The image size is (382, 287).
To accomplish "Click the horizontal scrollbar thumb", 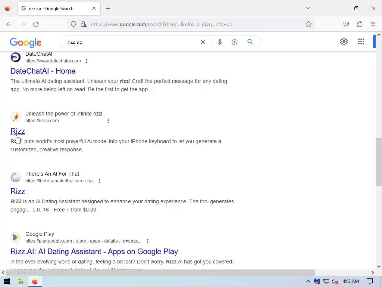I will [160, 272].
